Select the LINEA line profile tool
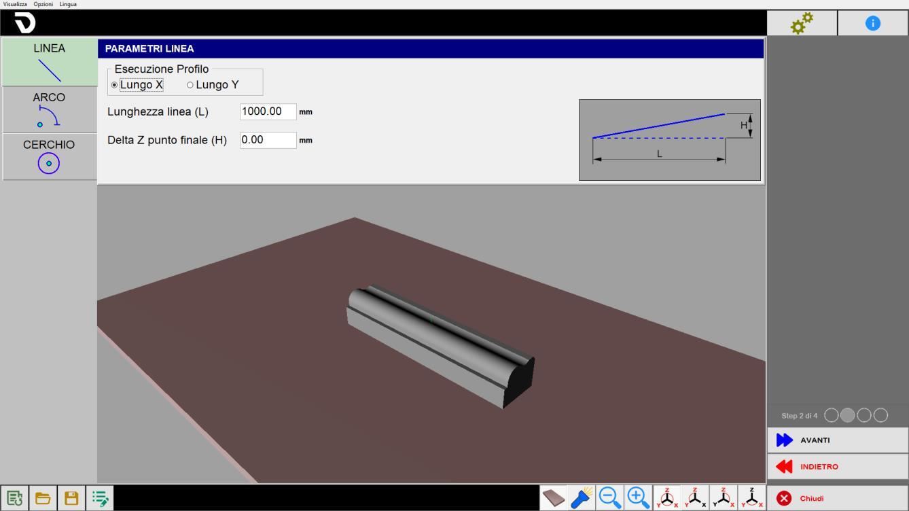This screenshot has height=511, width=909. 49,62
